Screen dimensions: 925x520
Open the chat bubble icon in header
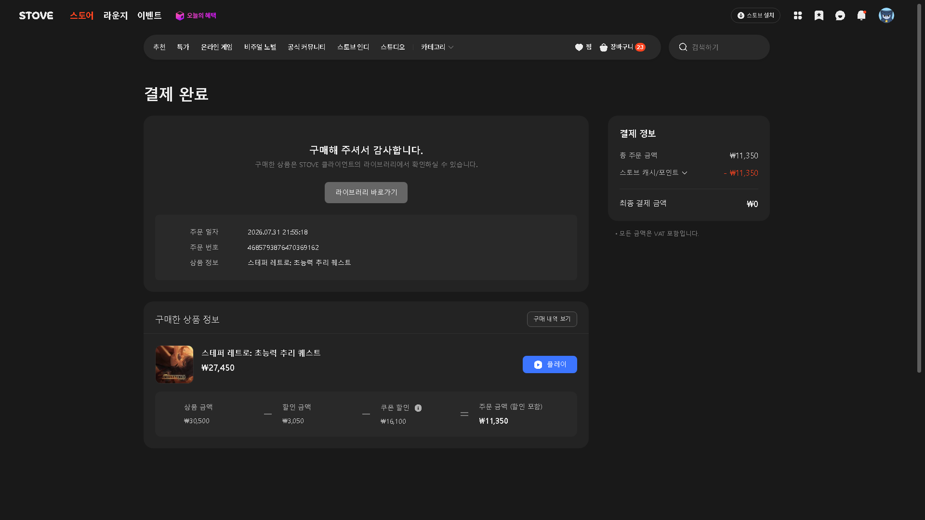coord(840,15)
